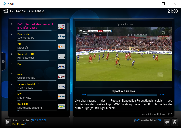Click the Kanäle breadcrumb in header

[x=21, y=11]
